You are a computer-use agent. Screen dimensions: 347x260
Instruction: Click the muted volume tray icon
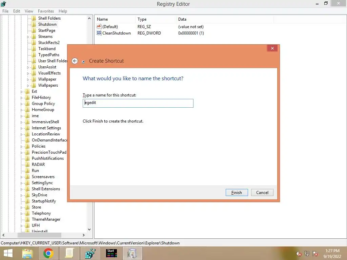click(299, 254)
